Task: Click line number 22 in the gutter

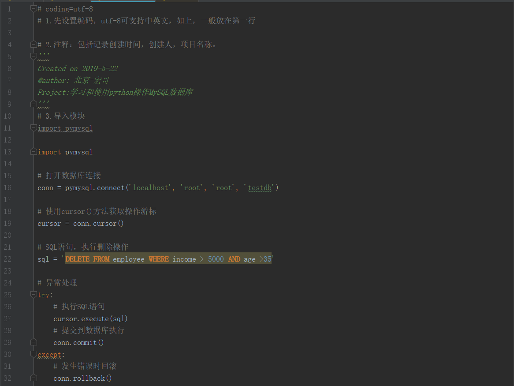Action: 7,259
